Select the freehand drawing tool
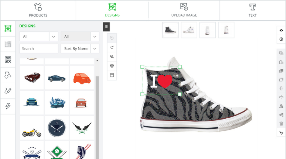Image resolution: width=286 pixels, height=159 pixels. click(8, 91)
